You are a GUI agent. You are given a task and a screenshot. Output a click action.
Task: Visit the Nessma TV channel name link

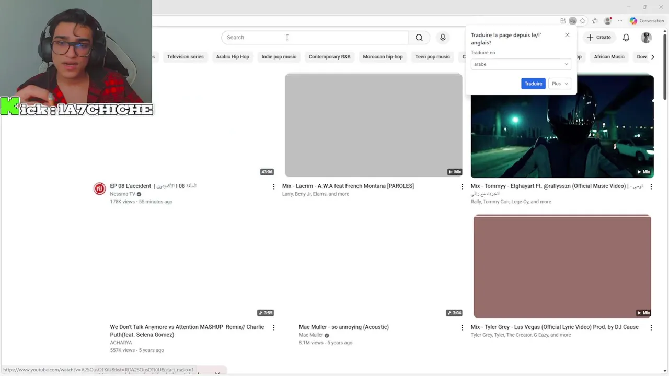122,194
